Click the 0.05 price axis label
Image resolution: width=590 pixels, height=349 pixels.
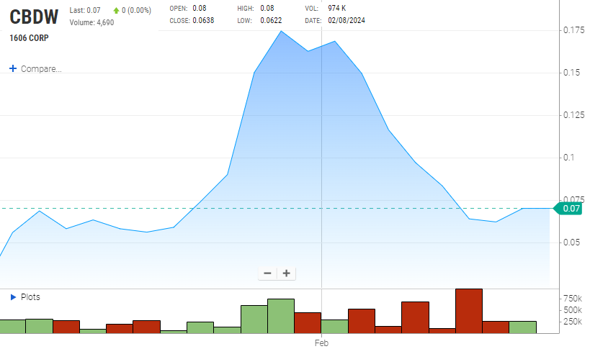coord(571,243)
